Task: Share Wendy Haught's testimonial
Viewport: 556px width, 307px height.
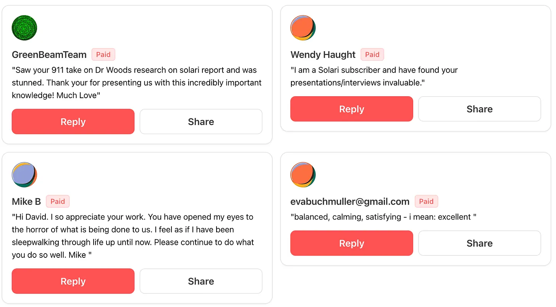Action: [479, 109]
